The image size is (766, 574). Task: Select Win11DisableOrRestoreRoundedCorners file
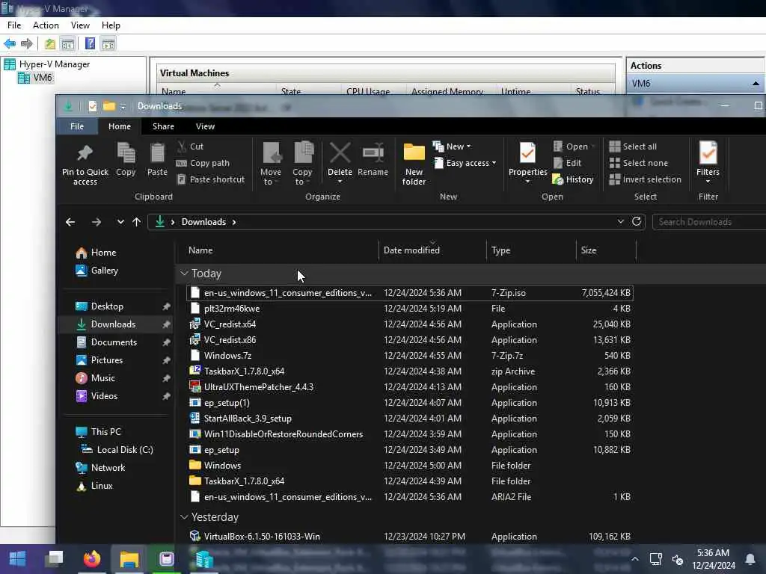409,434
